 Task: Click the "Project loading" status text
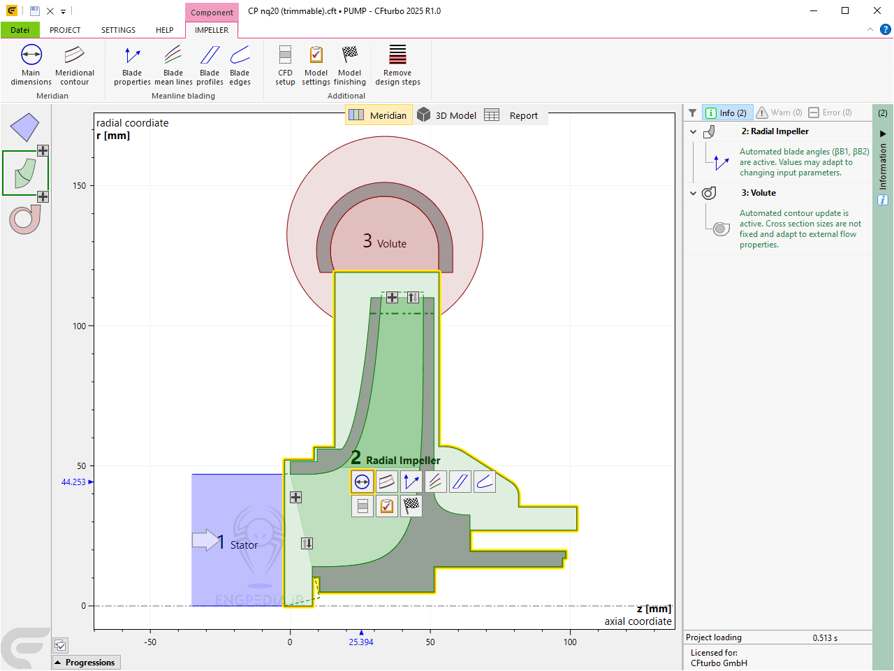[714, 637]
